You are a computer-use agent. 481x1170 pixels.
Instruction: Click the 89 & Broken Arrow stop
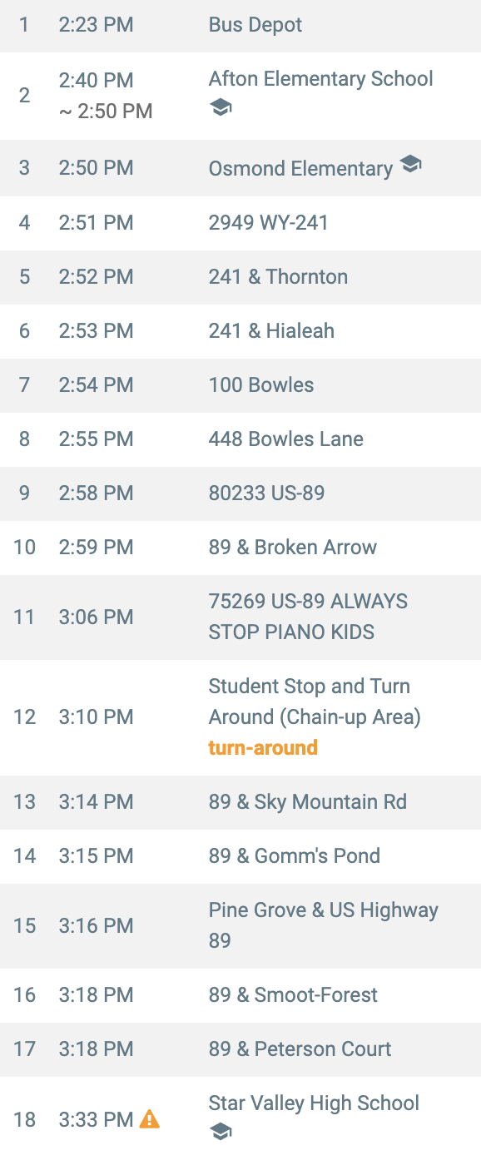240,547
